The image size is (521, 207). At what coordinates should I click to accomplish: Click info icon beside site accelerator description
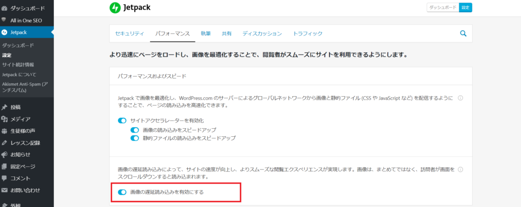pos(460,98)
